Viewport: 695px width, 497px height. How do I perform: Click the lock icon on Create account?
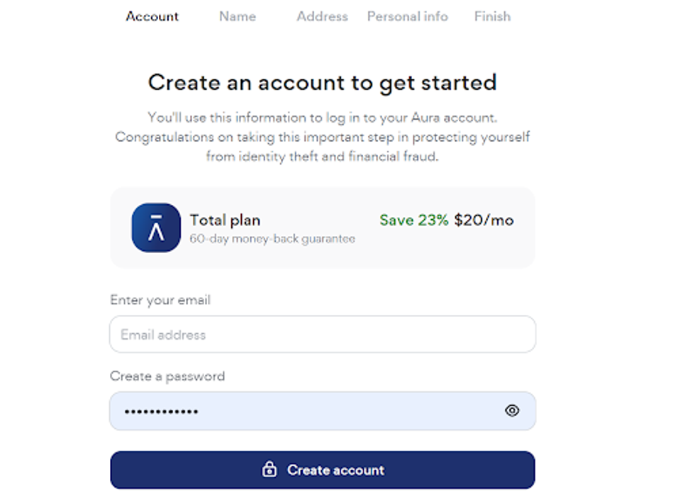point(269,469)
